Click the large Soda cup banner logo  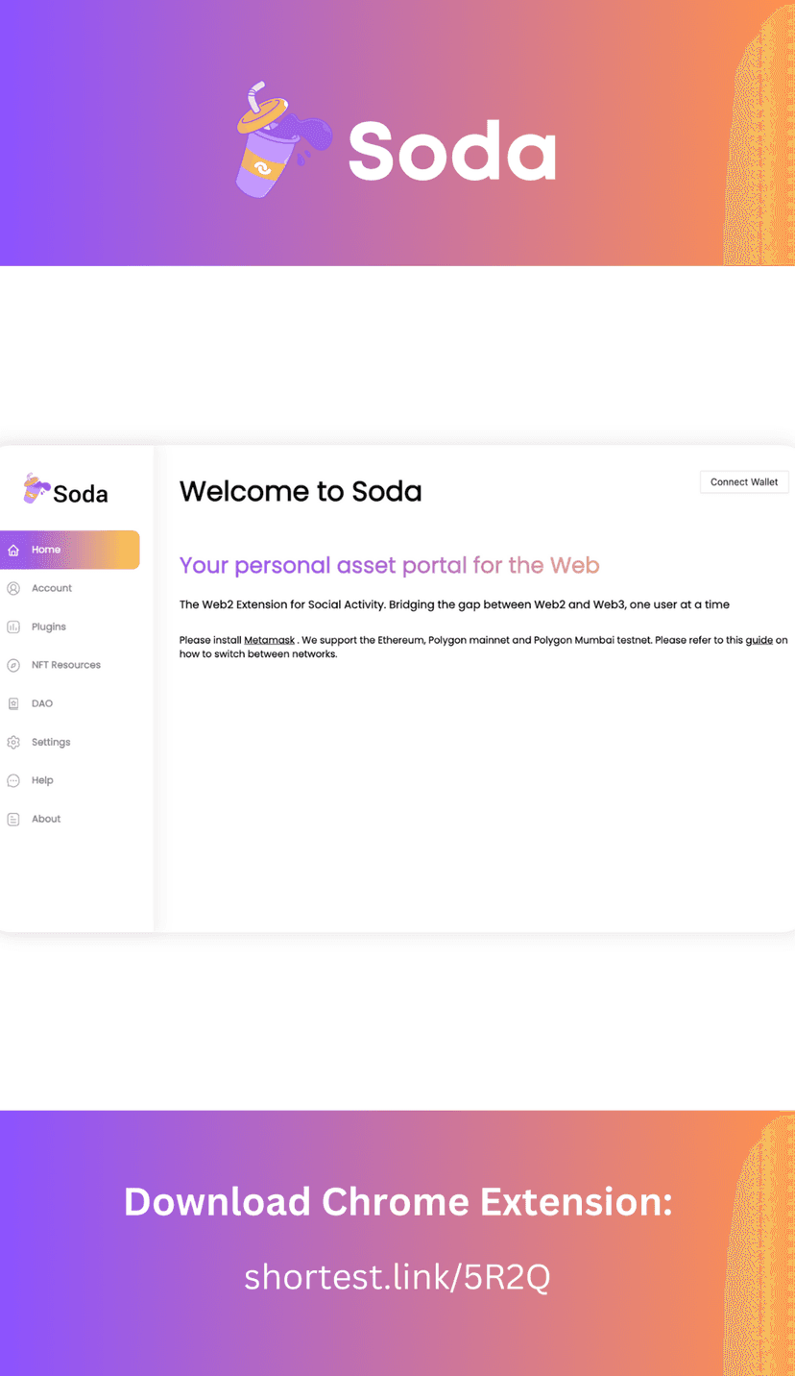[279, 140]
